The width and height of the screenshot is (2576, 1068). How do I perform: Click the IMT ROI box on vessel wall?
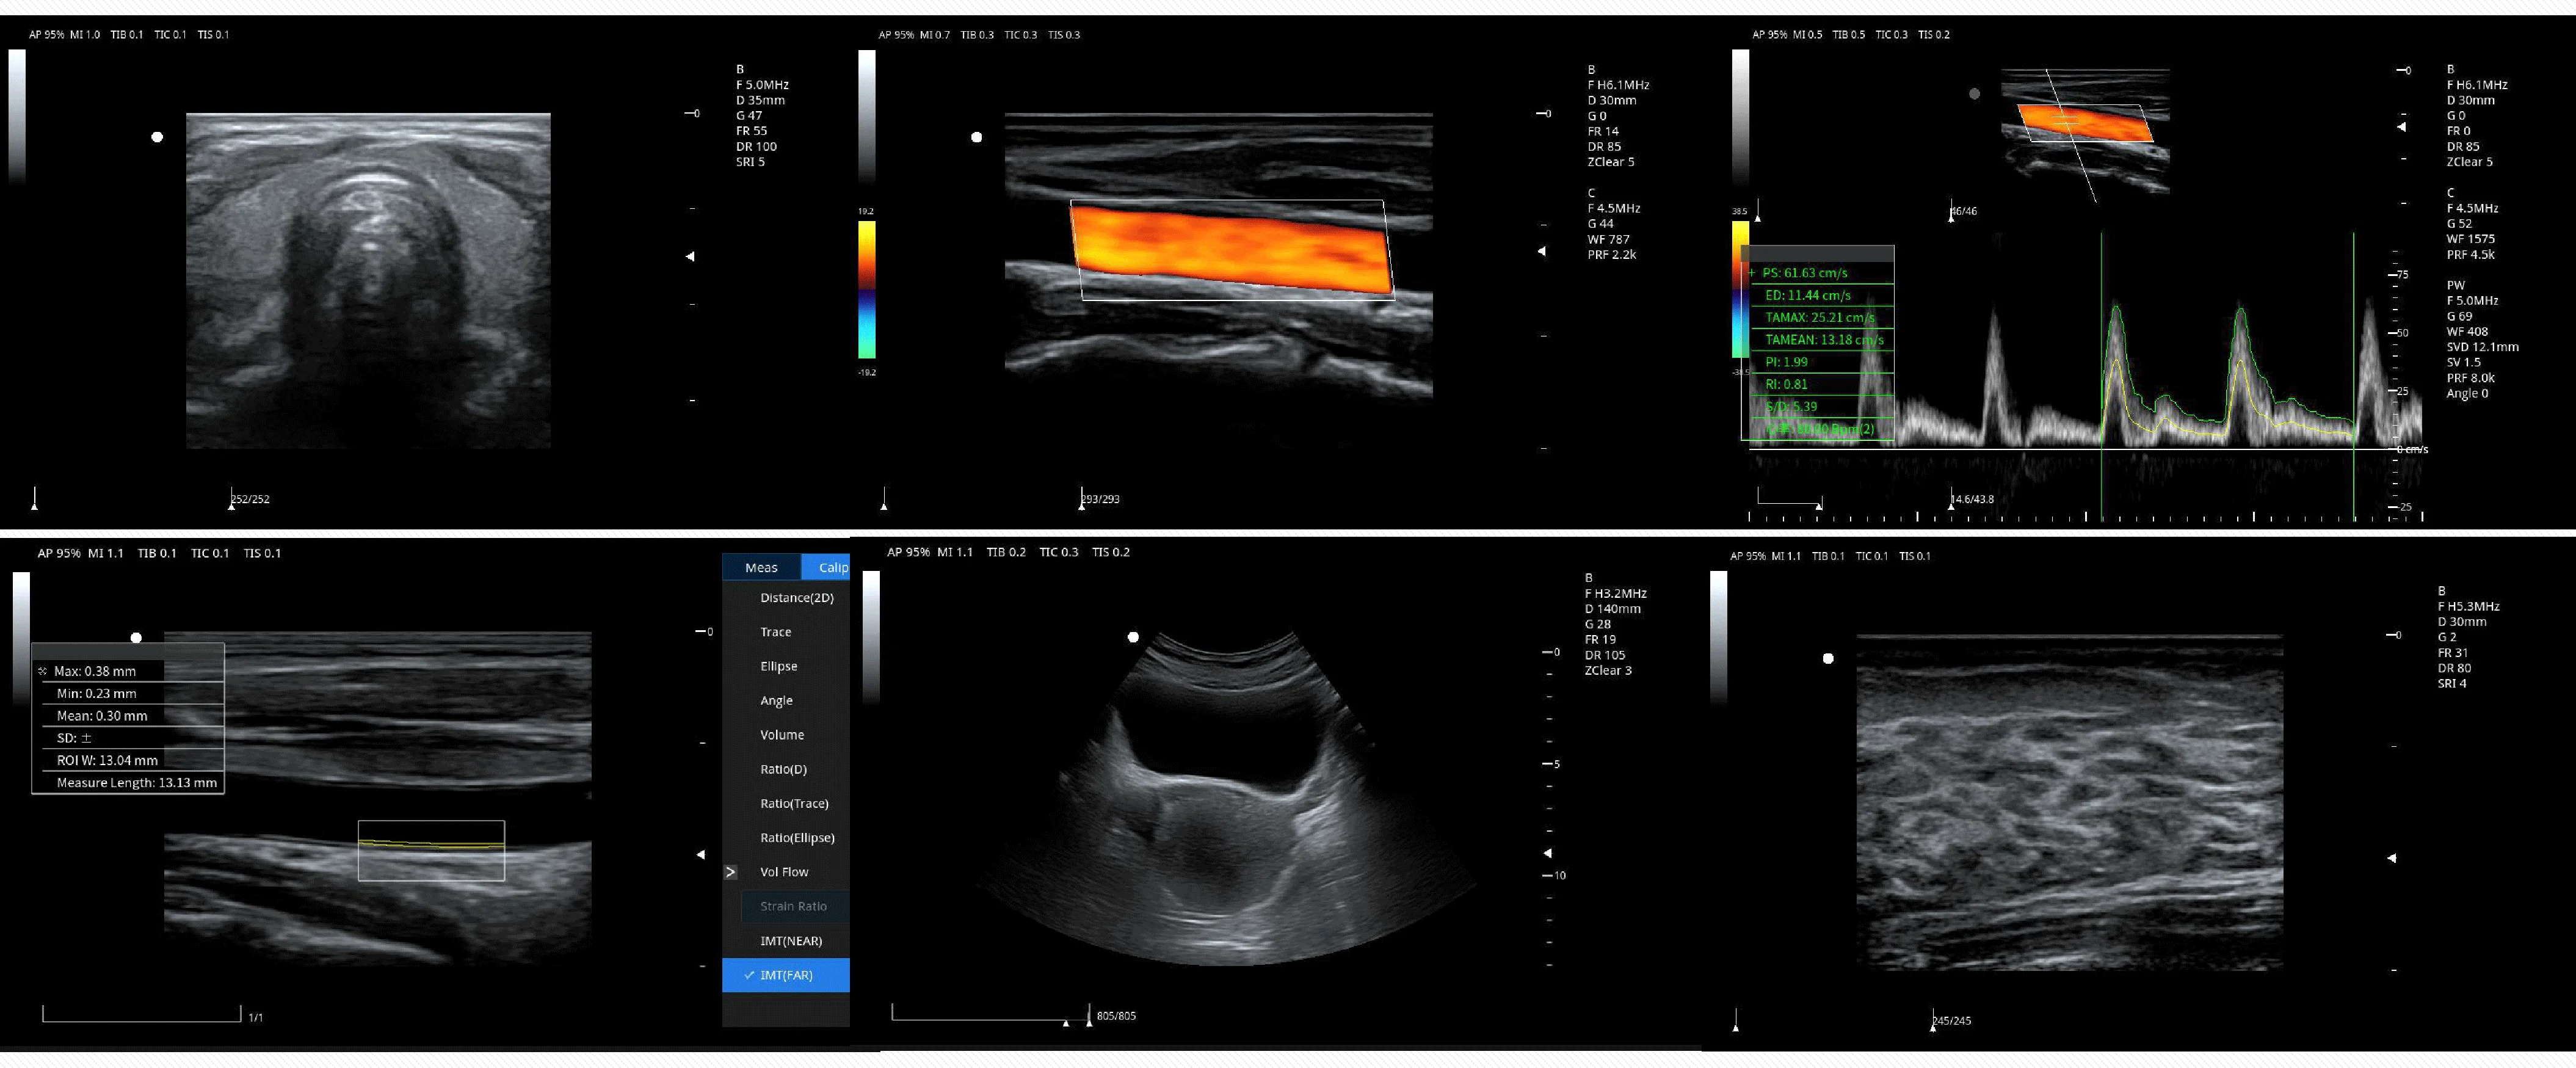tap(431, 851)
